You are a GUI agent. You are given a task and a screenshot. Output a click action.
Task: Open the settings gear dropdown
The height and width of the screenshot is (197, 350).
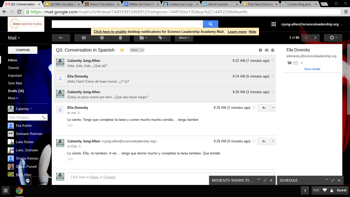(333, 38)
